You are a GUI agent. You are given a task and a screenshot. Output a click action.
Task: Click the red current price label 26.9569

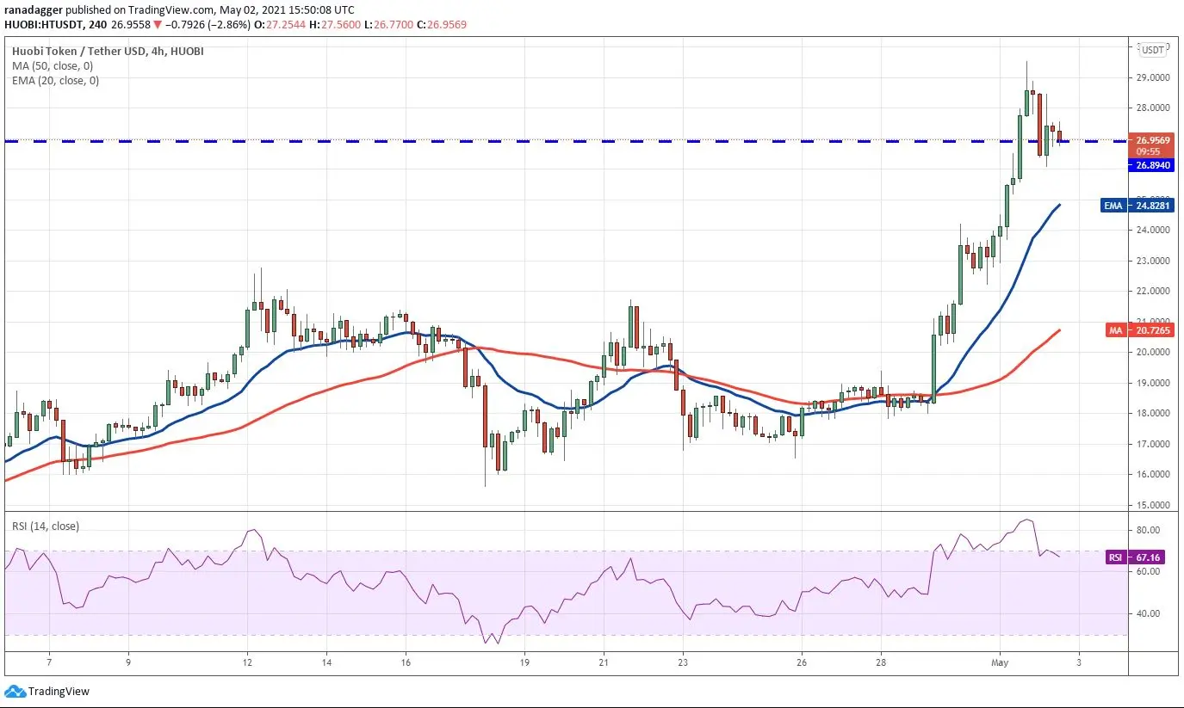click(1151, 140)
